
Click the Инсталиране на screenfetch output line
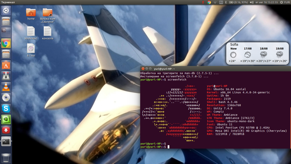174,77
